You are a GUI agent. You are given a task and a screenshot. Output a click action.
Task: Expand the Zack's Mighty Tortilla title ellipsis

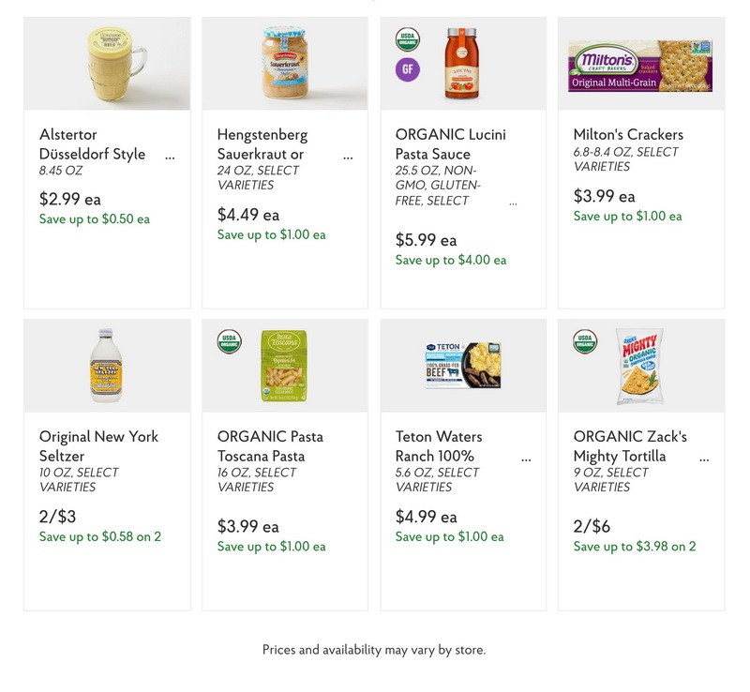click(702, 455)
